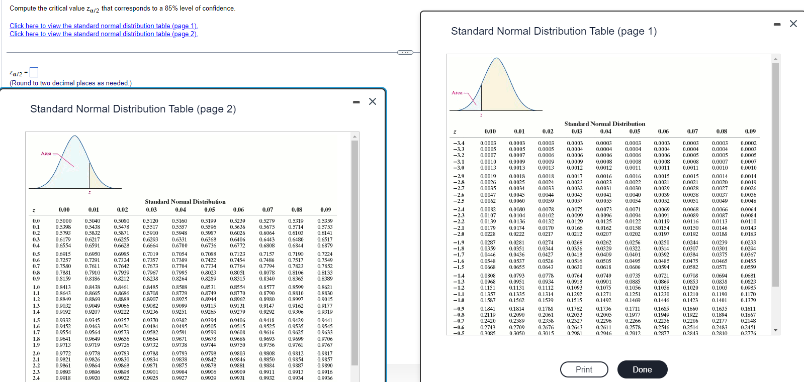Click the 0.05 column header in page 2 table
Screen dimensions: 804x382
(210, 210)
